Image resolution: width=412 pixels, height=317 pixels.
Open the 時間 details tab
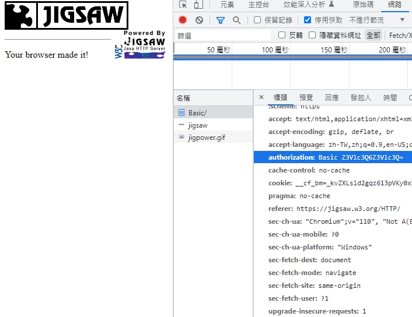[x=390, y=98]
